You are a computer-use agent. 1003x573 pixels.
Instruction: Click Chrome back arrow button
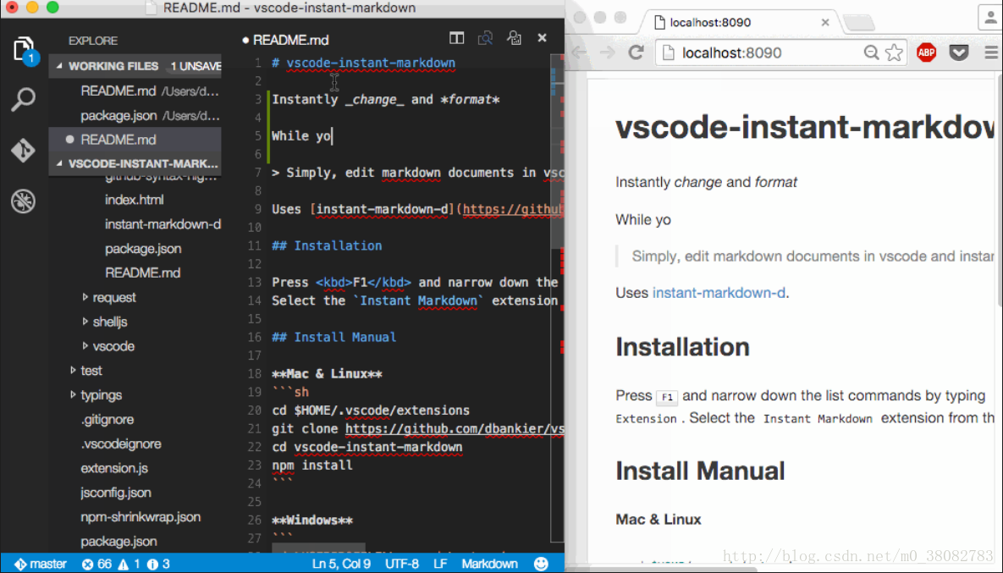coord(579,52)
